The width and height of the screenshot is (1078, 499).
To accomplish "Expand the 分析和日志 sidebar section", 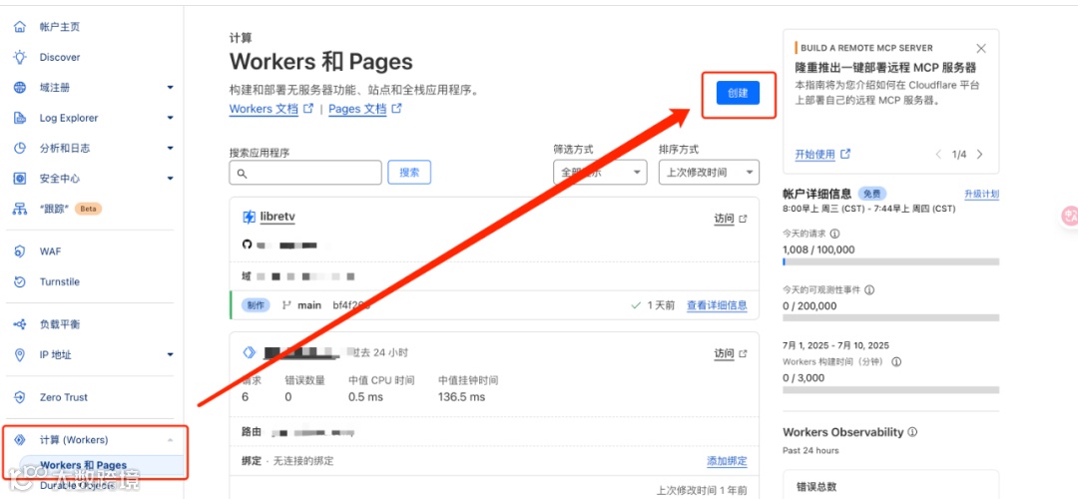I will pos(170,148).
